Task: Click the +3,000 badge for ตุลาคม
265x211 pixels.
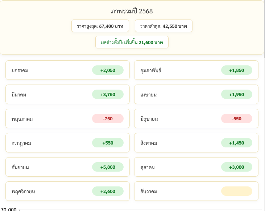Action: tap(236, 167)
